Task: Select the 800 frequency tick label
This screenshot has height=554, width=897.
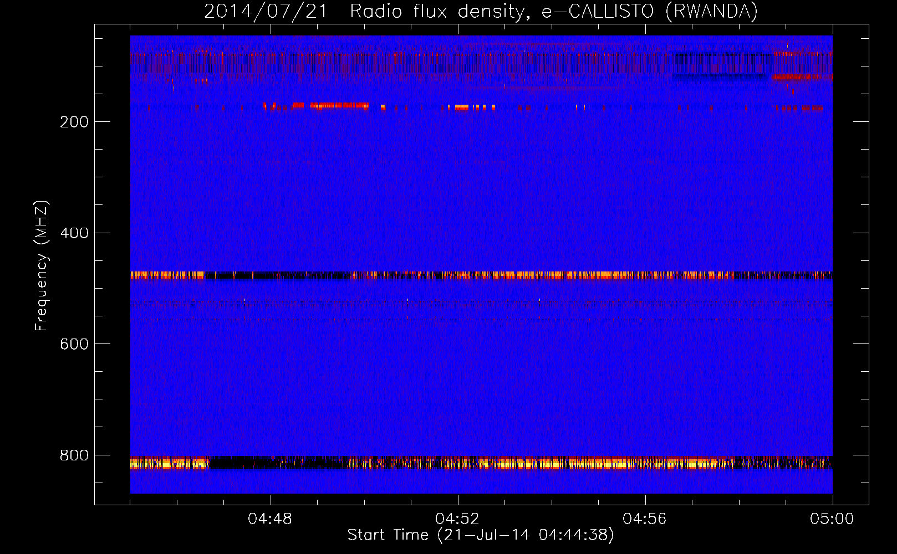Action: [x=74, y=455]
